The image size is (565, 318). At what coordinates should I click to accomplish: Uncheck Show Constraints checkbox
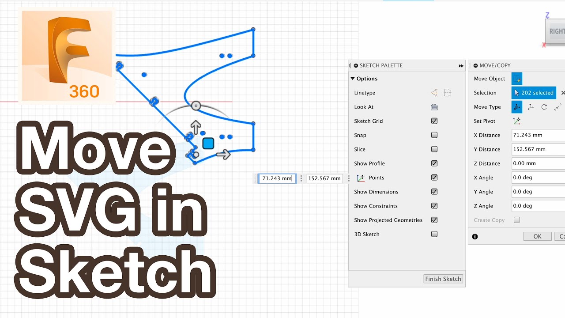[434, 206]
